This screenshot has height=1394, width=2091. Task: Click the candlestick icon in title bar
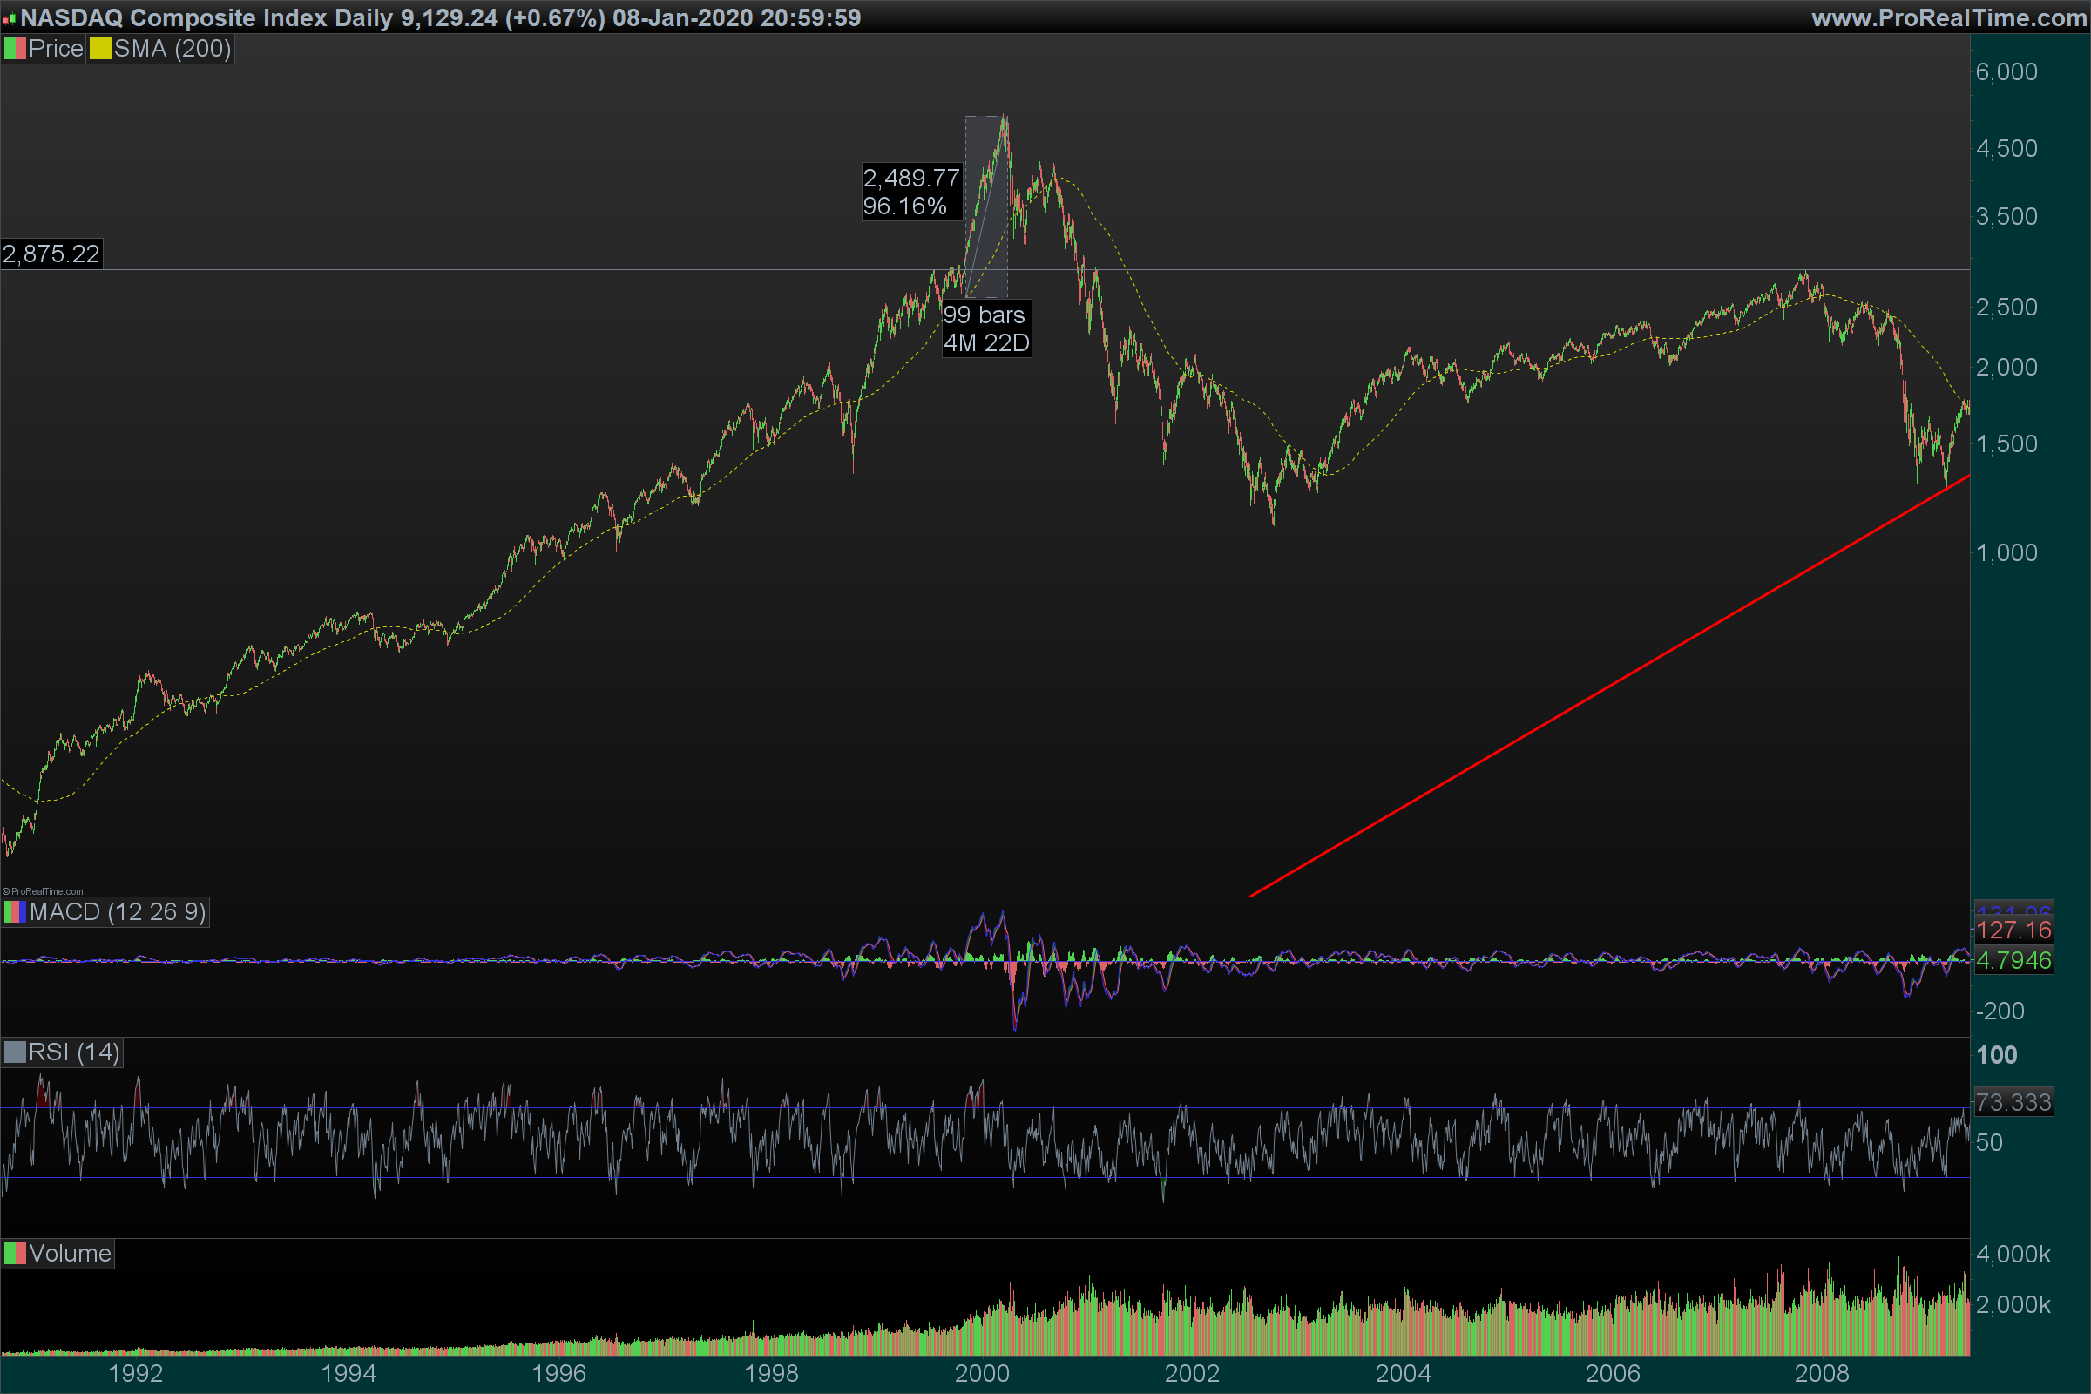pyautogui.click(x=9, y=17)
